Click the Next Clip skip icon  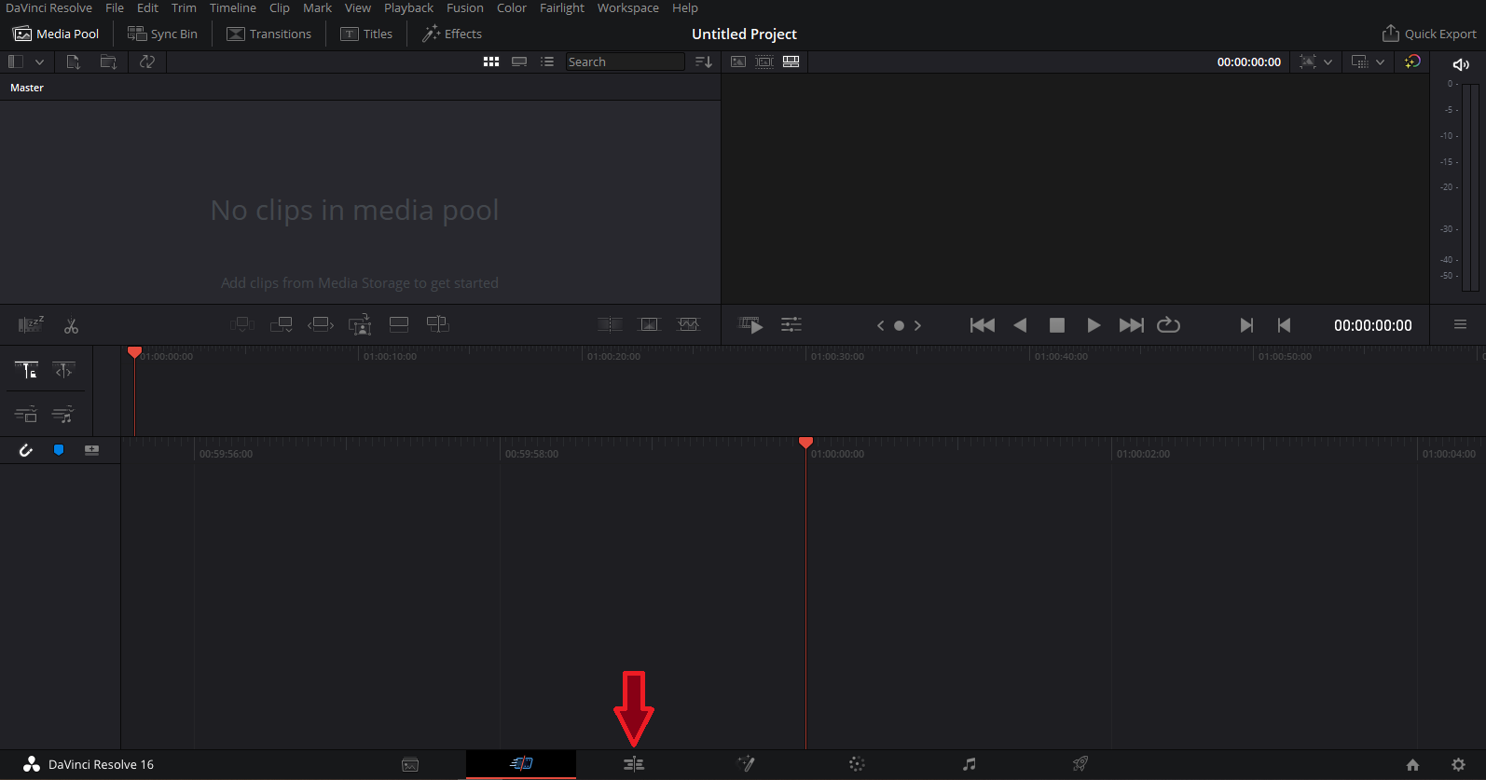pos(1246,325)
